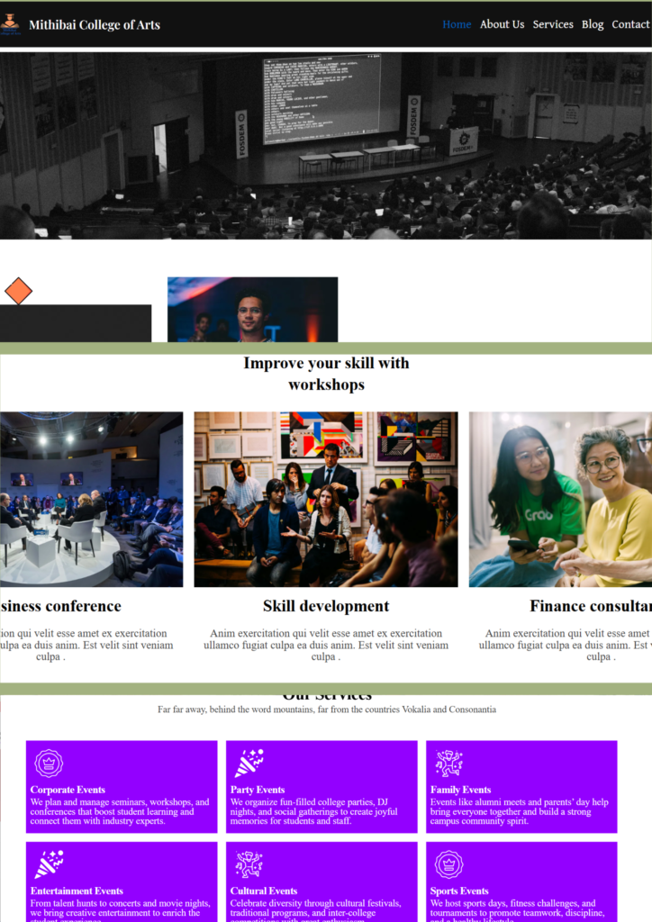Viewport: 652px width, 922px height.
Task: Click the Cultural Events dancing icon
Action: 249,864
